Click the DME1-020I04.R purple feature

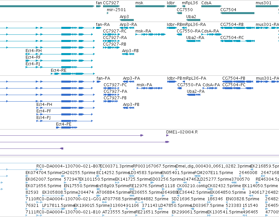(x=167, y=135)
